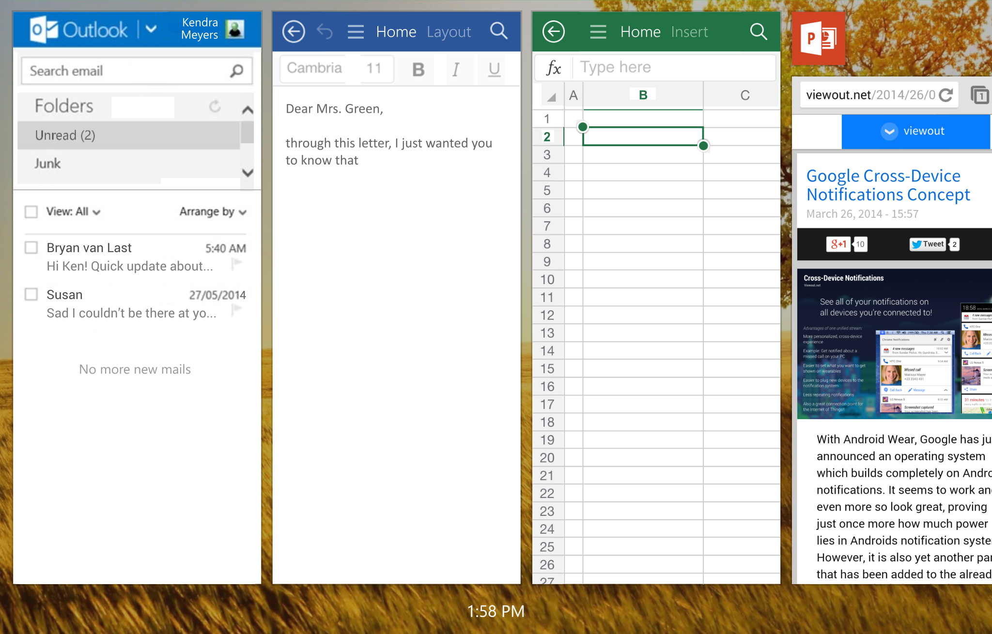
Task: Click the select-all corner in Excel
Action: pyautogui.click(x=550, y=96)
